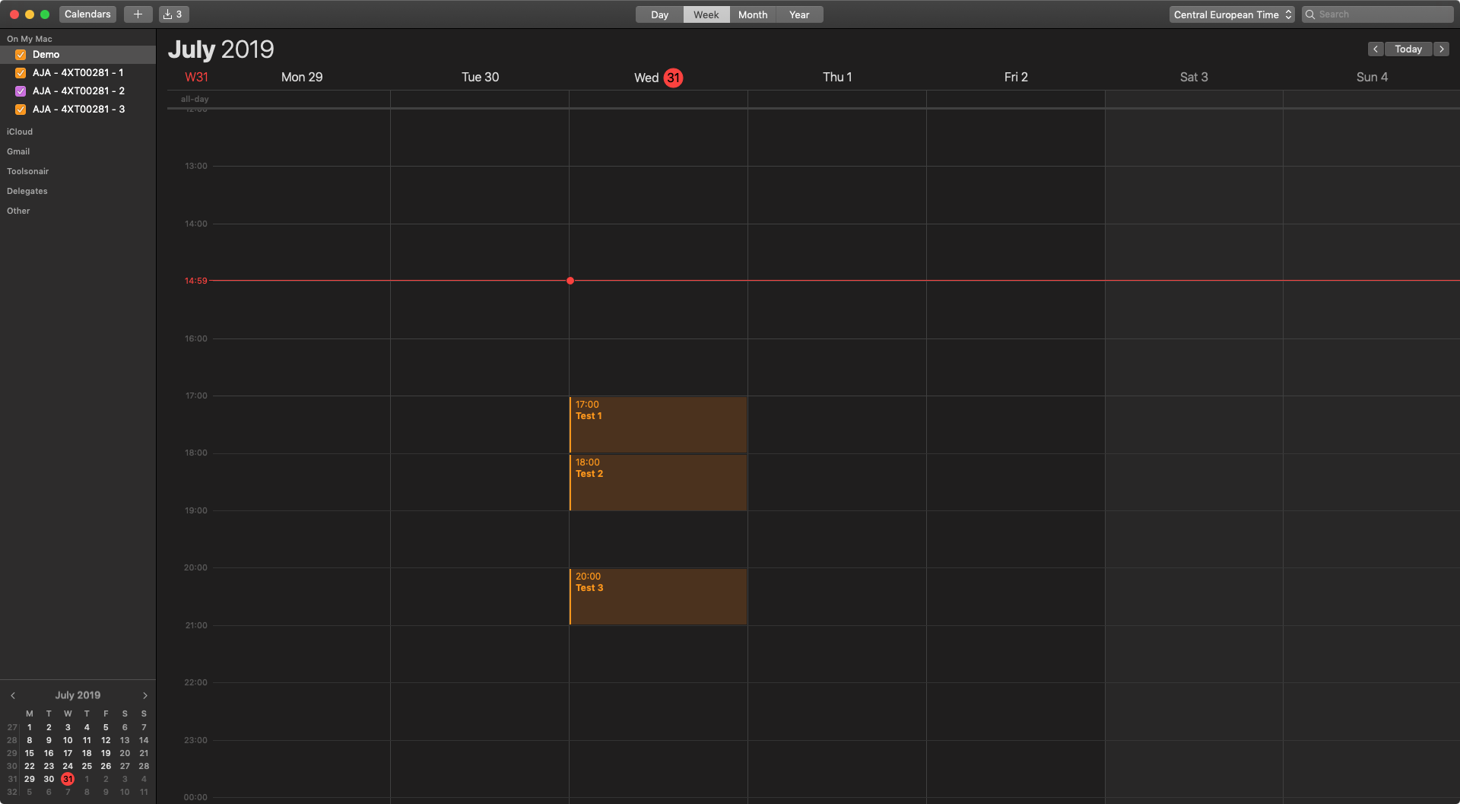Expand the Toolsonair calendar section
Viewport: 1460px width, 804px height.
(27, 171)
